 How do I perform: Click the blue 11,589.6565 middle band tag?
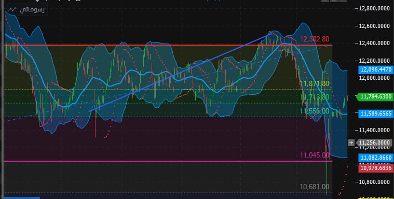pyautogui.click(x=376, y=113)
